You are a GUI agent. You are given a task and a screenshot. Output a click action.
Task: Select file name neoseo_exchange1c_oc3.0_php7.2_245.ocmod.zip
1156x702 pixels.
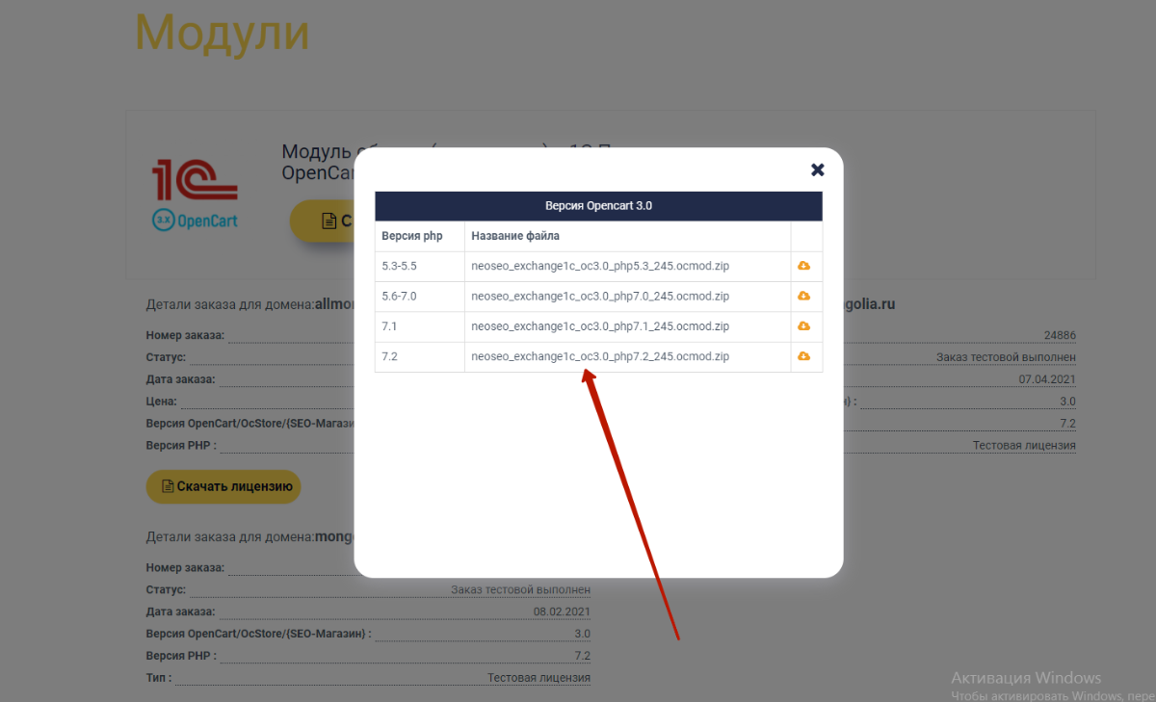click(x=600, y=356)
